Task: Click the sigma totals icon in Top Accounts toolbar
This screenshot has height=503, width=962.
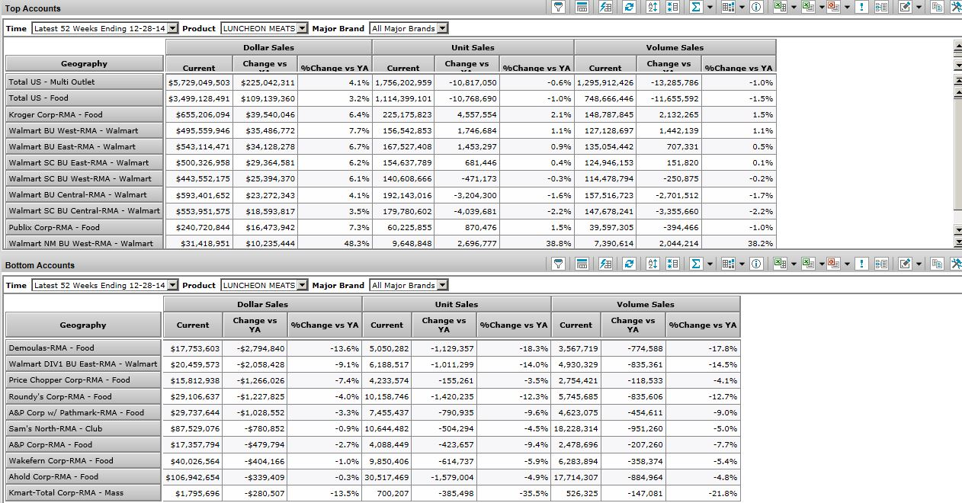Action: point(695,7)
